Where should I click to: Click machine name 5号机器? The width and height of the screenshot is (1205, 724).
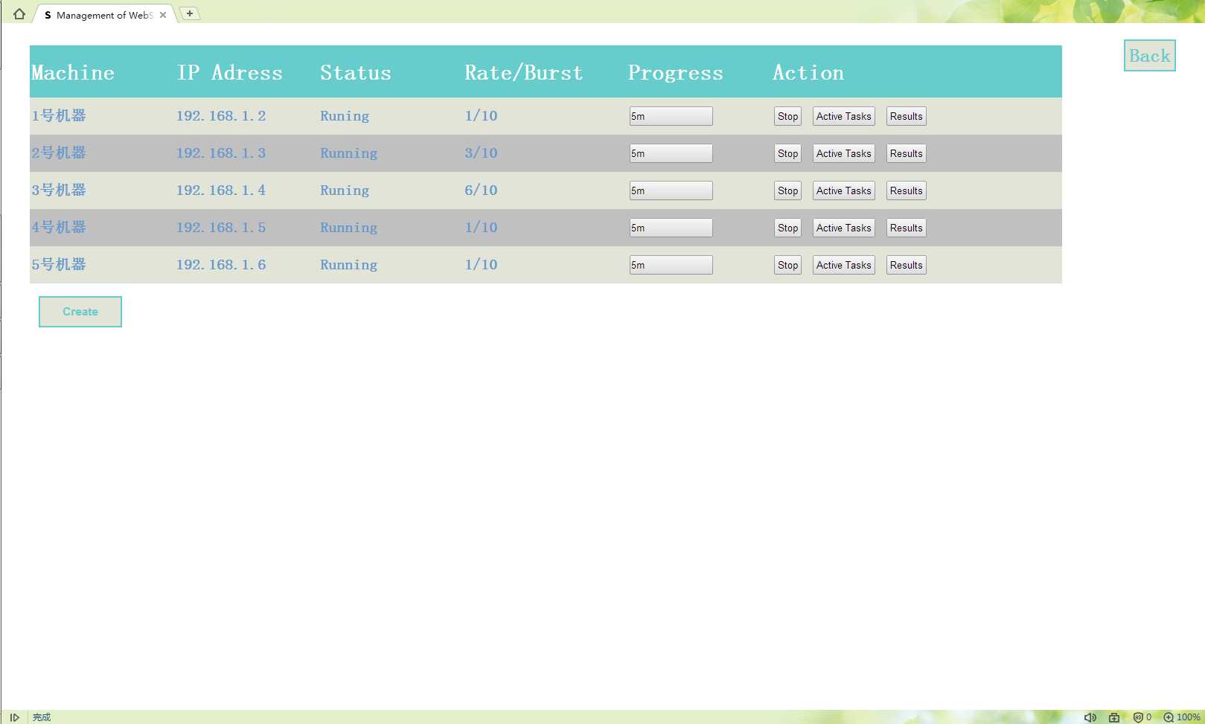click(59, 264)
